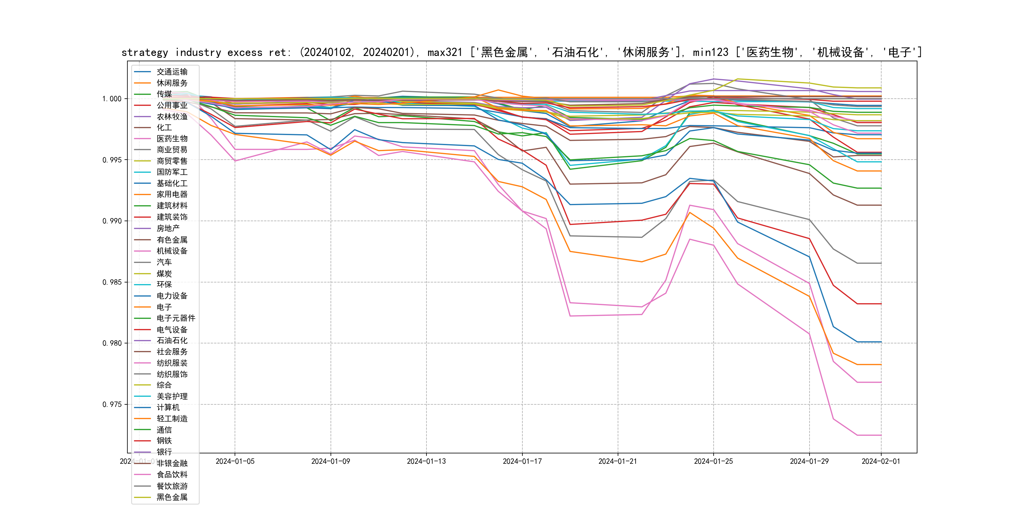
Task: Click the green swatch beside 通信
Action: (142, 430)
